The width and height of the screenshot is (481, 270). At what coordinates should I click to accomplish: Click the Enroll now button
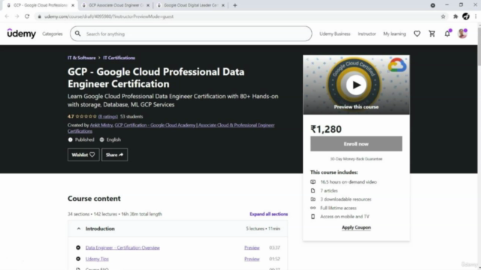(356, 144)
